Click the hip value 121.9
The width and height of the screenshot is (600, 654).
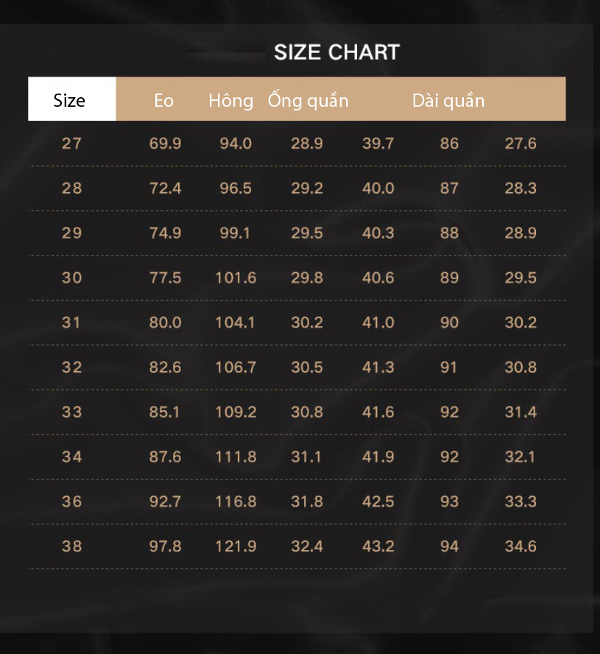point(236,546)
